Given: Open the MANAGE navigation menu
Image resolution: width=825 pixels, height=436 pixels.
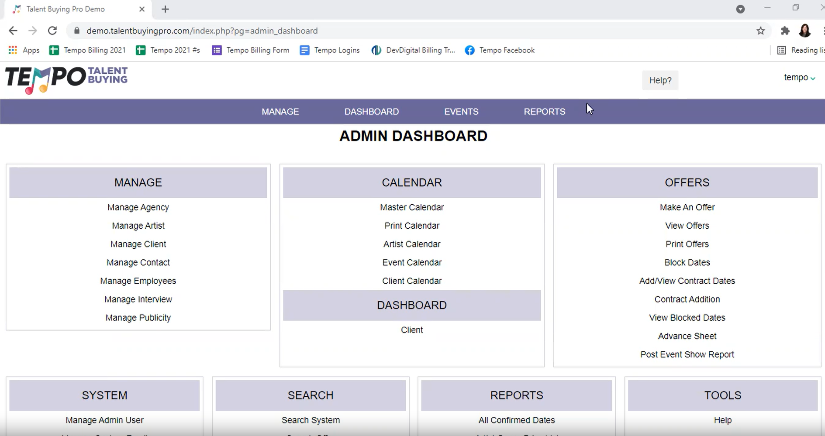Looking at the screenshot, I should point(280,112).
